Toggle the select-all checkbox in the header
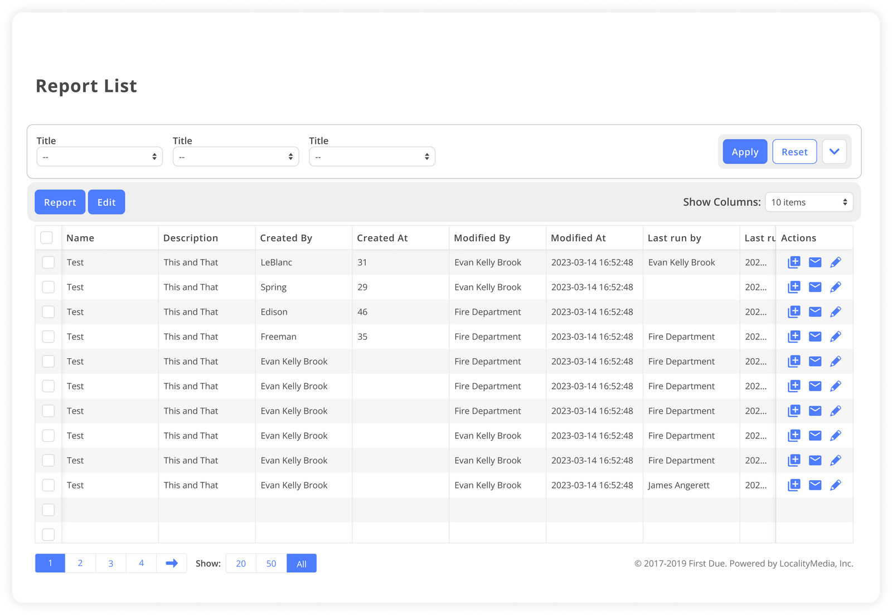 (47, 238)
